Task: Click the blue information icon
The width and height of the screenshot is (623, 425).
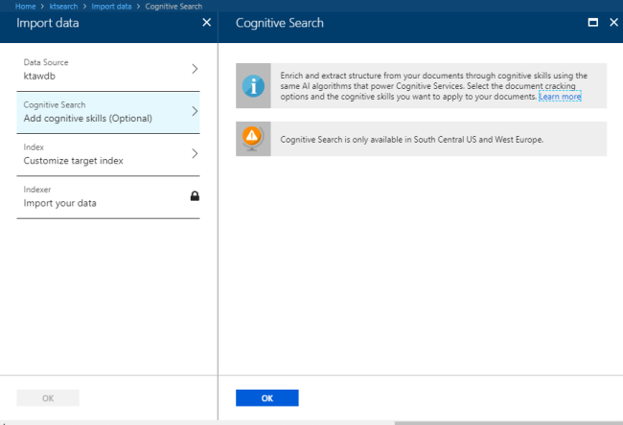Action: coord(253,86)
